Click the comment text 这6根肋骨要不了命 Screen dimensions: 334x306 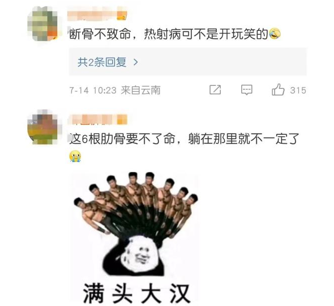pos(122,139)
